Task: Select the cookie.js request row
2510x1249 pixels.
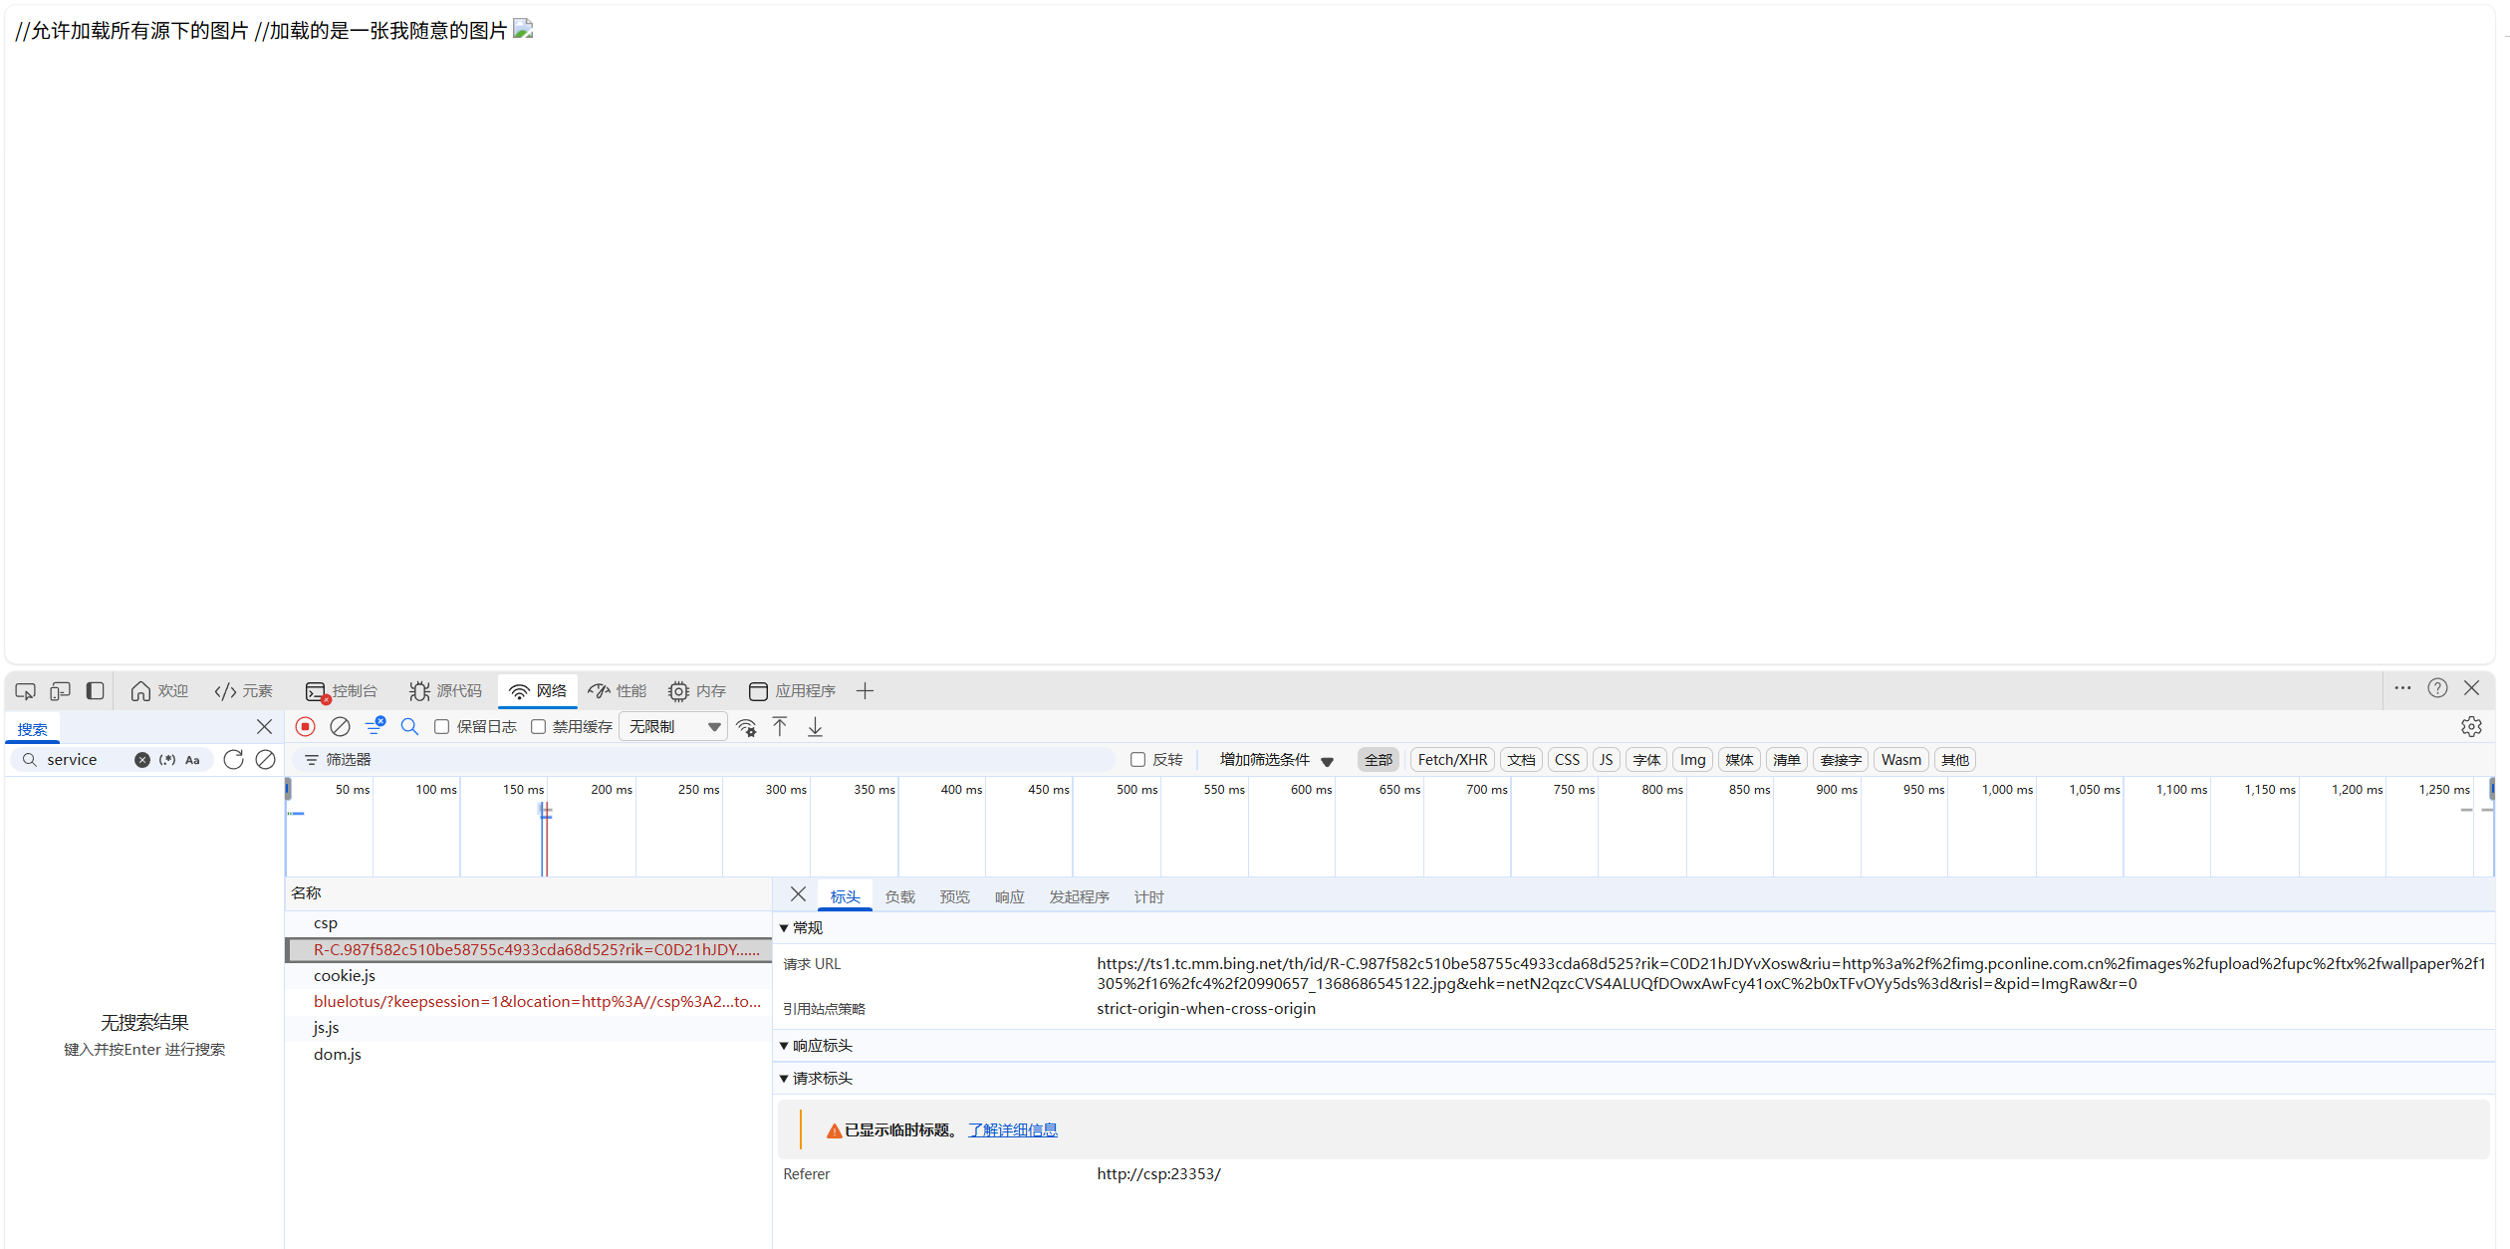Action: pyautogui.click(x=344, y=976)
